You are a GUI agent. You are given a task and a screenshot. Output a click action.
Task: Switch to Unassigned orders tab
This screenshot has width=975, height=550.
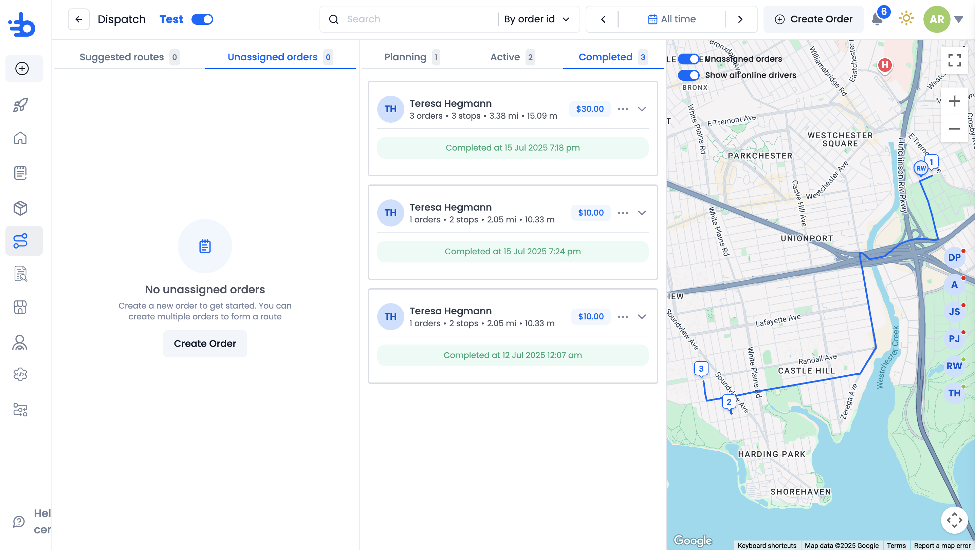(x=280, y=57)
